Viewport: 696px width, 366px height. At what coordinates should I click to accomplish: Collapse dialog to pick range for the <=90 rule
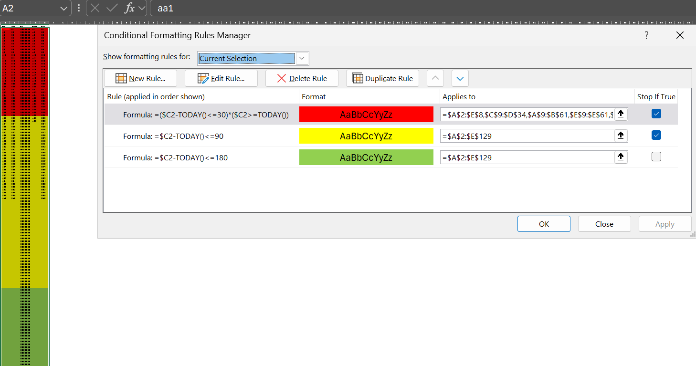pos(621,136)
